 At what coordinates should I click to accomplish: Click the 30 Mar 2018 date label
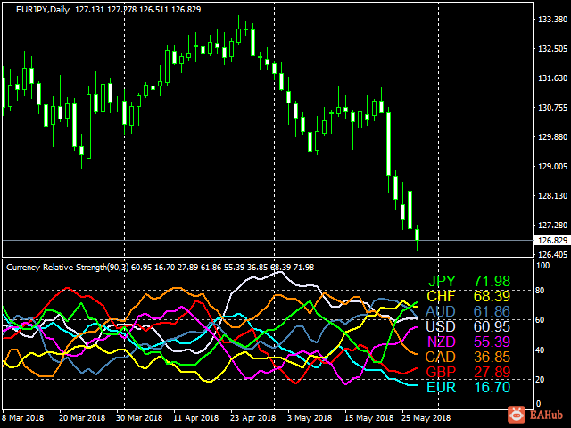pyautogui.click(x=139, y=418)
